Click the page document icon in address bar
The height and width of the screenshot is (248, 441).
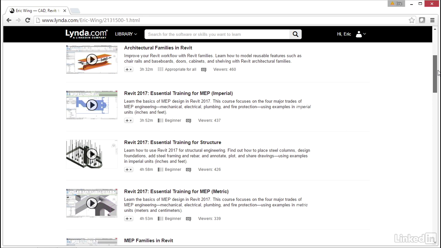coord(38,20)
